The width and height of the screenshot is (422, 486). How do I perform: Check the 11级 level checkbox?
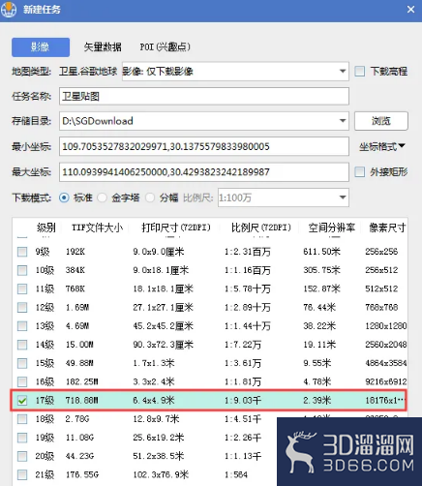click(x=22, y=289)
